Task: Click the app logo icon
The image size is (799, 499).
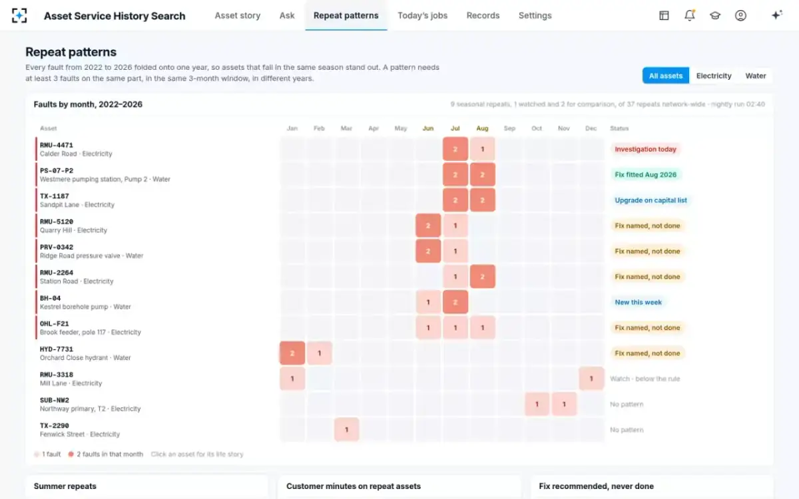Action: click(19, 15)
